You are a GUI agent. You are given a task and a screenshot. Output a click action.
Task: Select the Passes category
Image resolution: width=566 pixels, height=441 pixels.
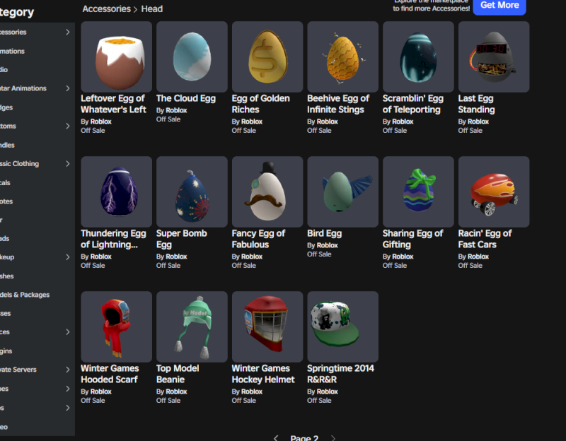pos(6,313)
